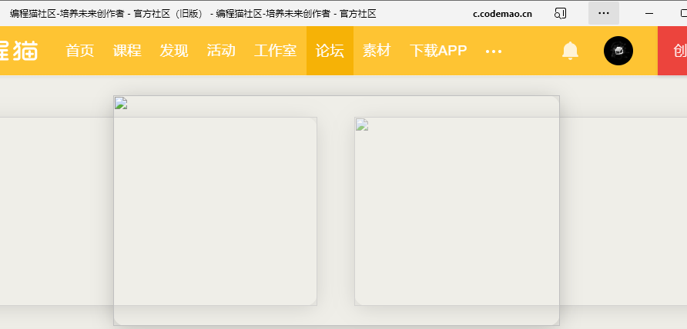Open the title bar three-dot app menu

(x=604, y=13)
